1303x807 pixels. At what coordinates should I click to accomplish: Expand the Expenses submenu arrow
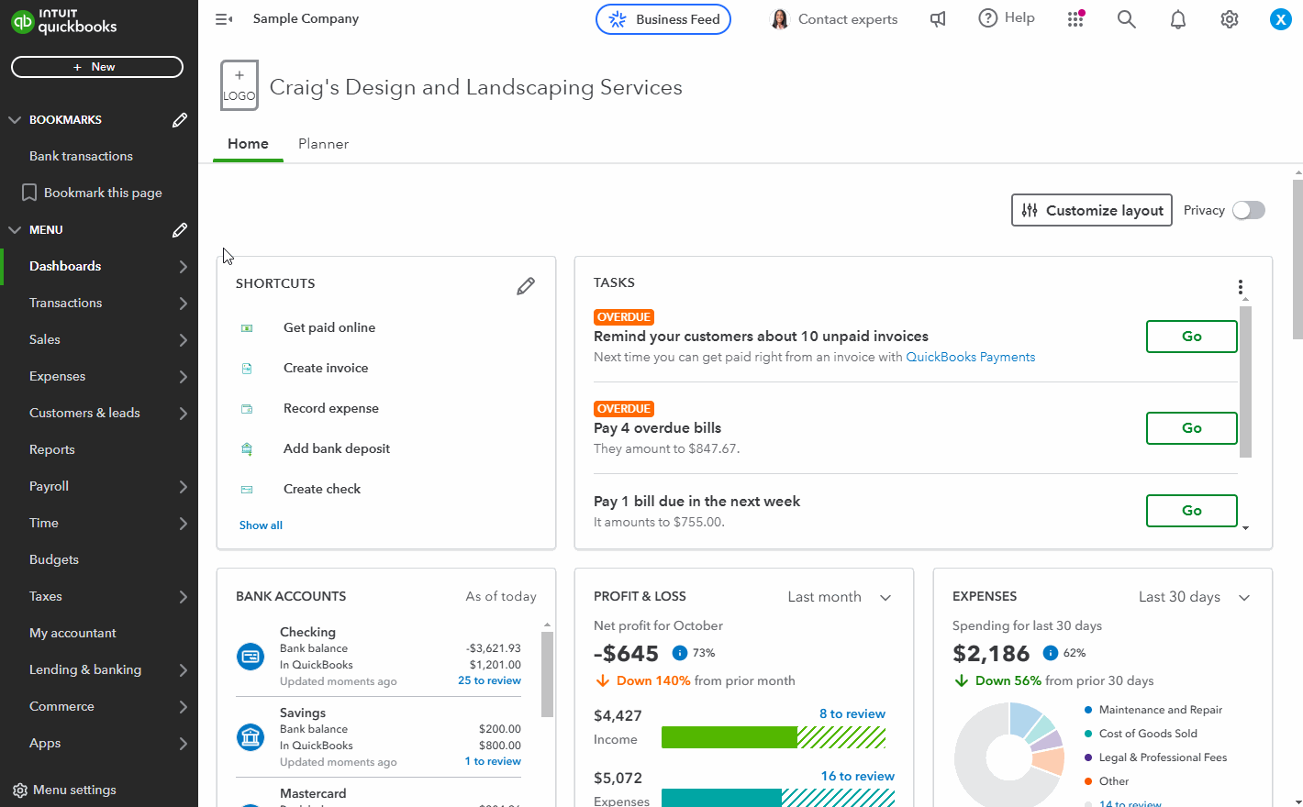click(x=183, y=377)
